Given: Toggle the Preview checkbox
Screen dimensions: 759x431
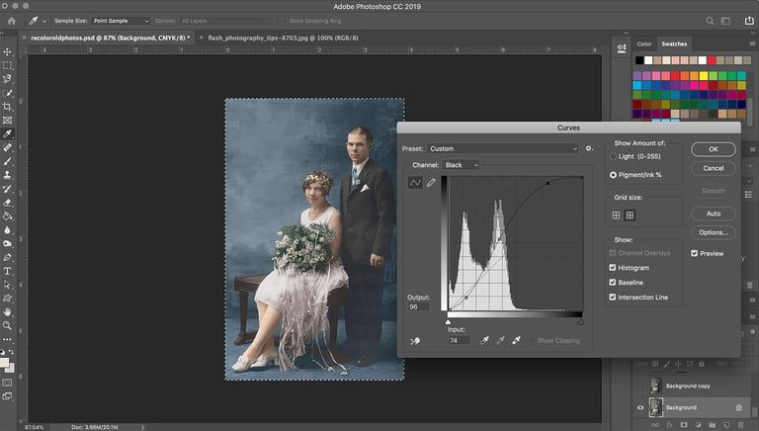Looking at the screenshot, I should coord(693,254).
